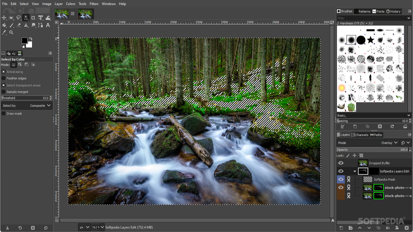Select the Select by Color tool
Viewport: 413px width, 232px height.
tap(26, 18)
